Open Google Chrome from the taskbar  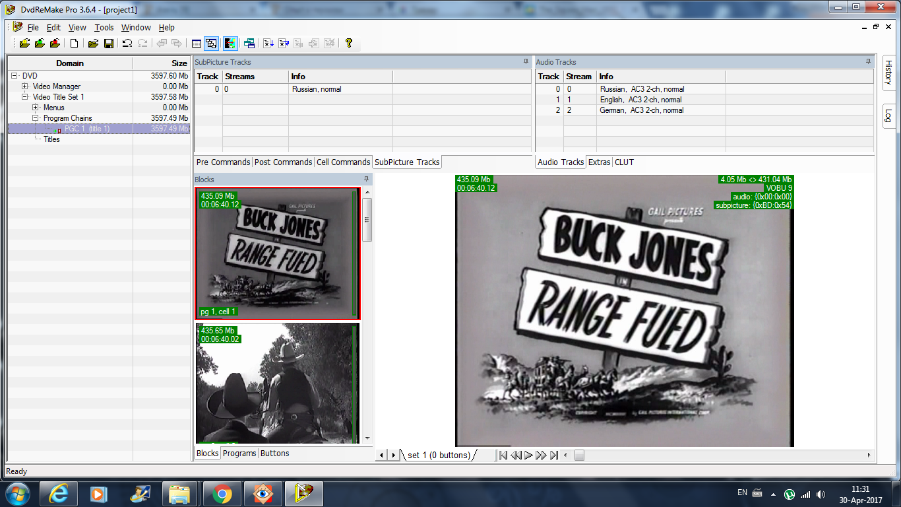[x=222, y=494]
